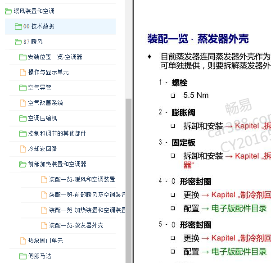Viewport: 271px width, 263px height.
Task: Open the 00 技术数据 folder icon
Action: [18, 27]
